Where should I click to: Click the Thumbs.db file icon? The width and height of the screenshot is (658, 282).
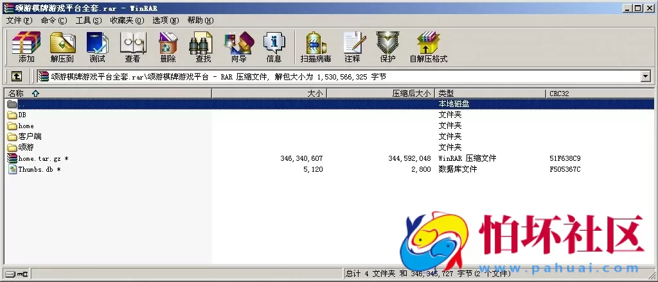[x=12, y=169]
